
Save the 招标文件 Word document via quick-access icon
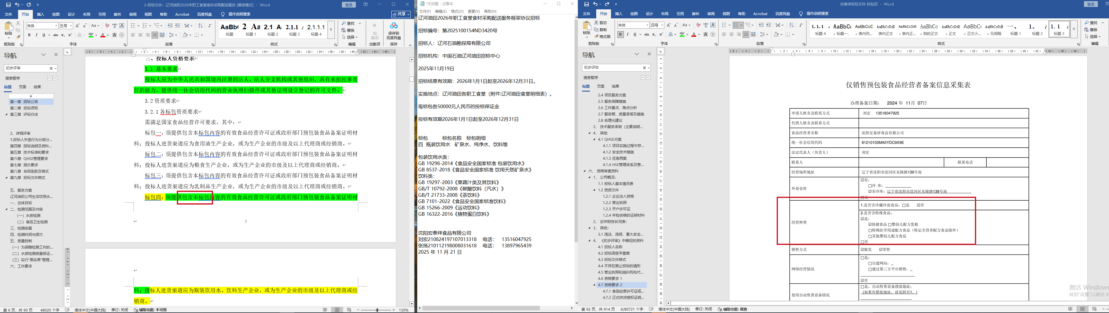tap(8, 5)
